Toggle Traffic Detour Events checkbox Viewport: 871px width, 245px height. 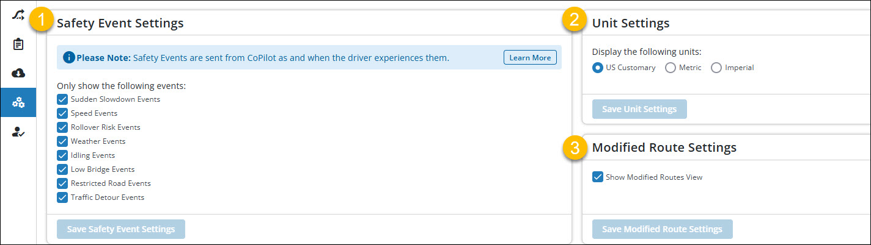(x=62, y=197)
